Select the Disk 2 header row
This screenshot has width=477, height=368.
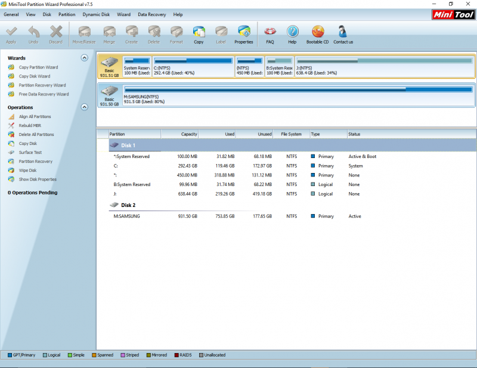tap(293, 205)
